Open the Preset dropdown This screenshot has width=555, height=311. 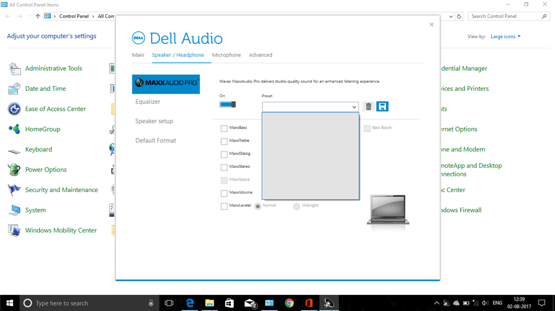(x=311, y=107)
